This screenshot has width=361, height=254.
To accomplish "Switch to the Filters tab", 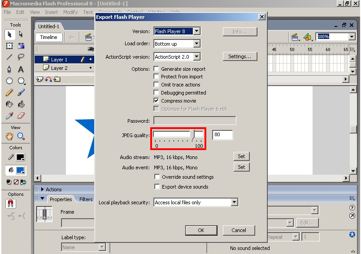I will point(86,199).
